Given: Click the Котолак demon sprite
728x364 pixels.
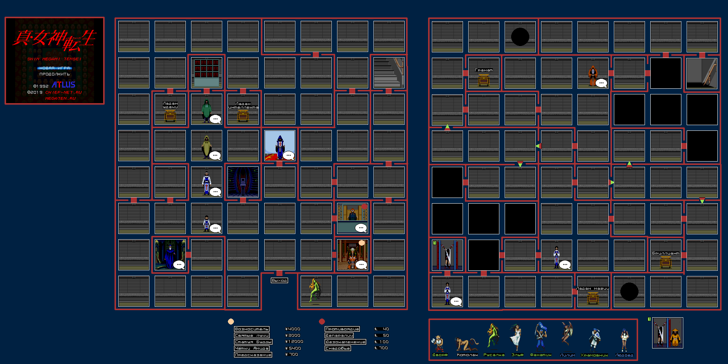Looking at the screenshot, I should click(467, 345).
